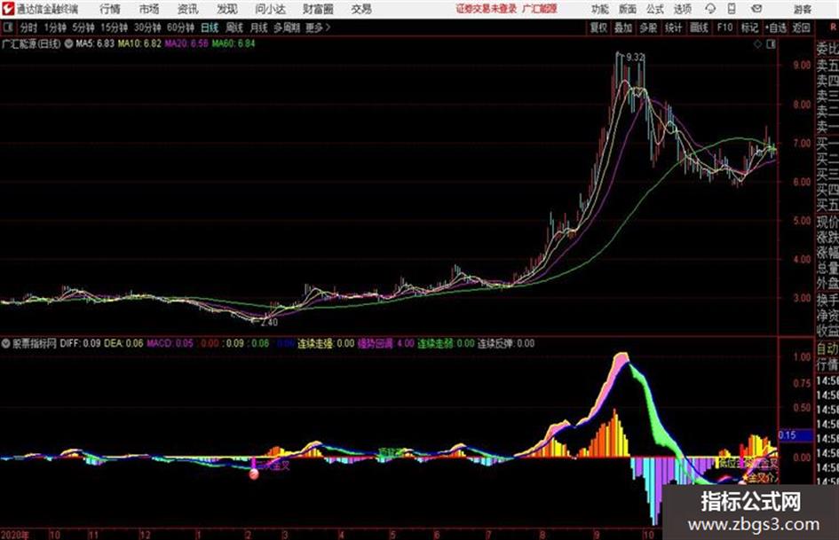Click the red R indicator at top right
The height and width of the screenshot is (540, 839).
pos(833,27)
